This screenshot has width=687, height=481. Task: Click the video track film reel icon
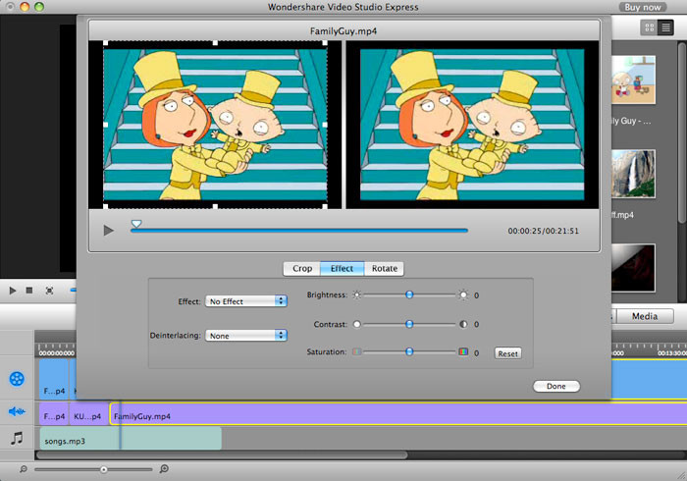tap(17, 379)
